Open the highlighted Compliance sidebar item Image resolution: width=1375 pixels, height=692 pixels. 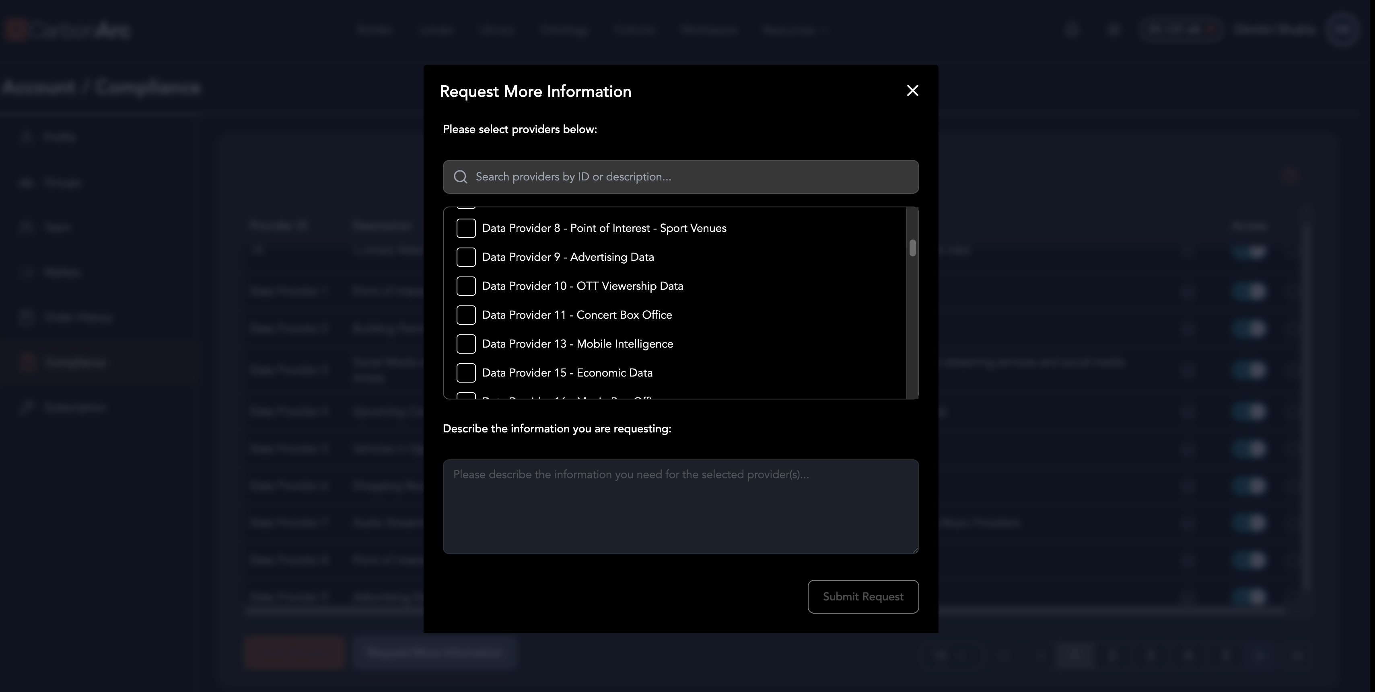(x=75, y=362)
